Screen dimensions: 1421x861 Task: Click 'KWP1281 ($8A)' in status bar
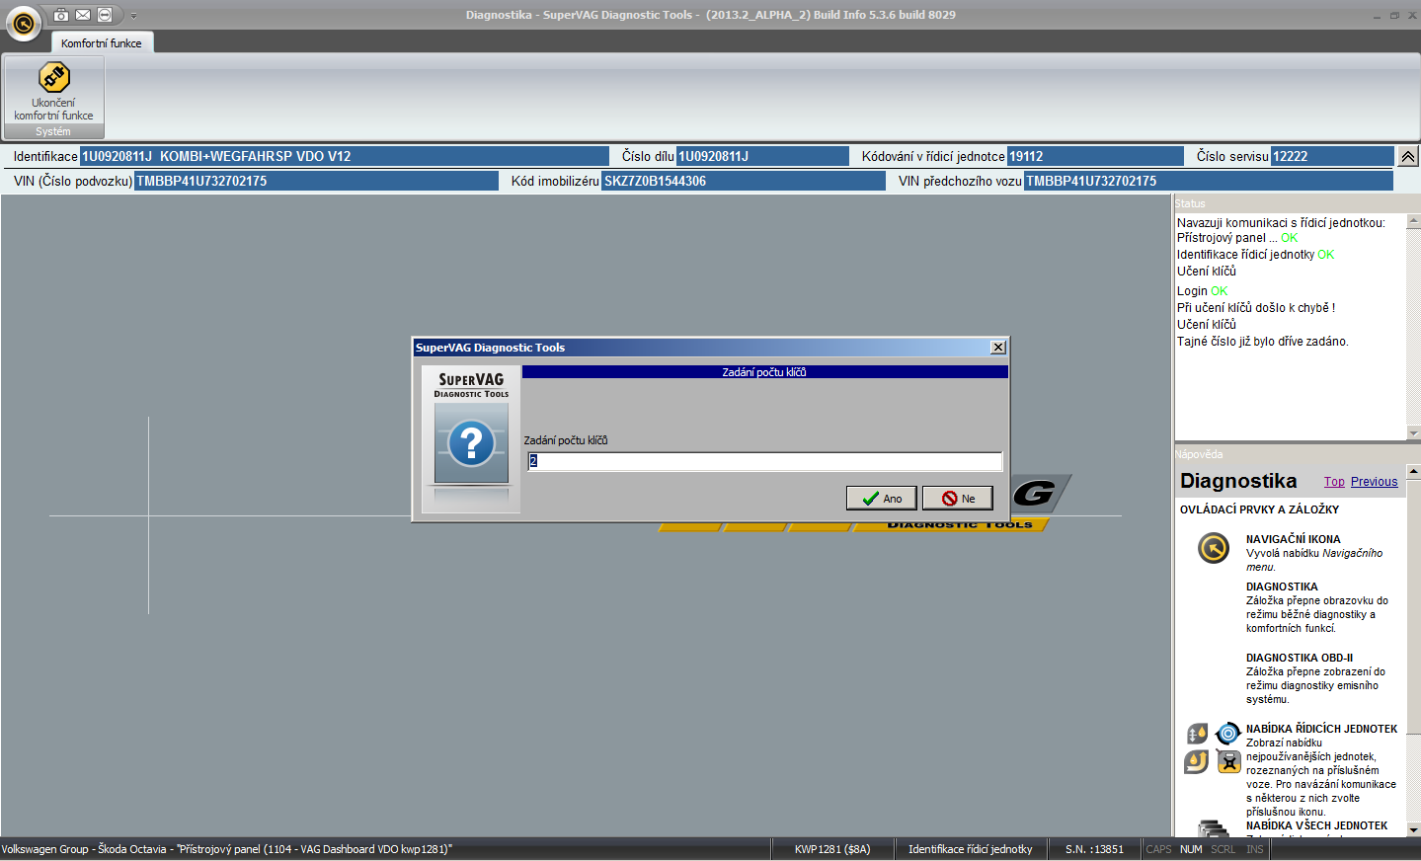[832, 849]
